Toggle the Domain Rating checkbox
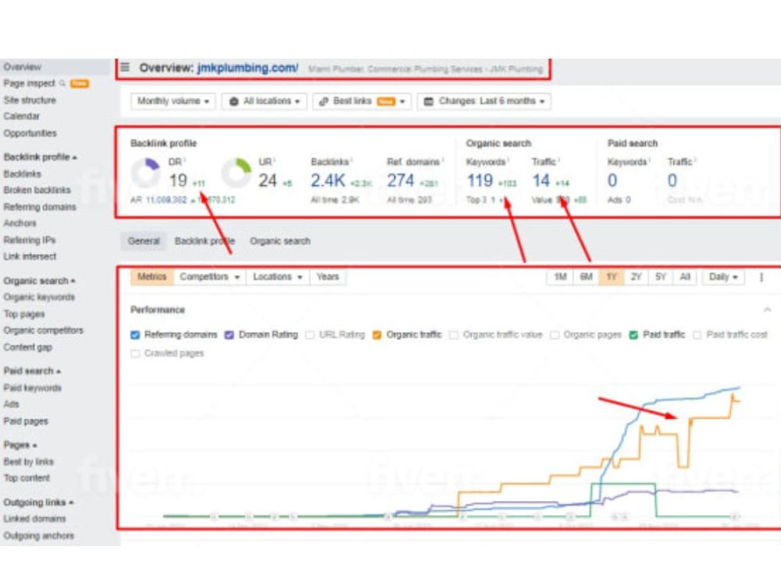The height and width of the screenshot is (586, 781). (229, 335)
